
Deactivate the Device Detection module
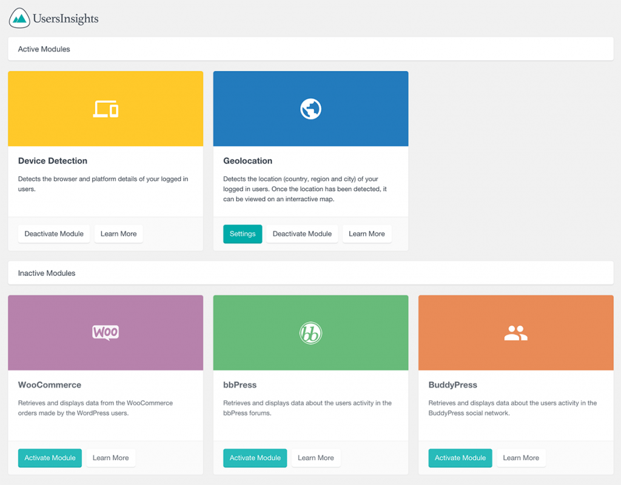point(53,233)
